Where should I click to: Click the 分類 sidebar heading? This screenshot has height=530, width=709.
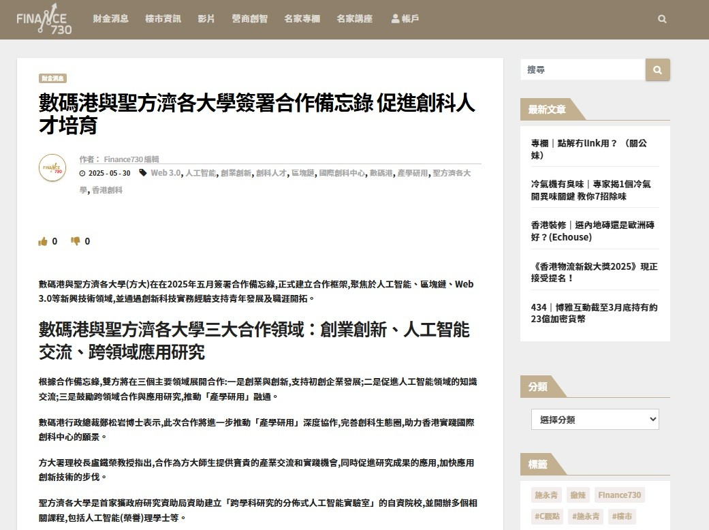[x=537, y=387]
